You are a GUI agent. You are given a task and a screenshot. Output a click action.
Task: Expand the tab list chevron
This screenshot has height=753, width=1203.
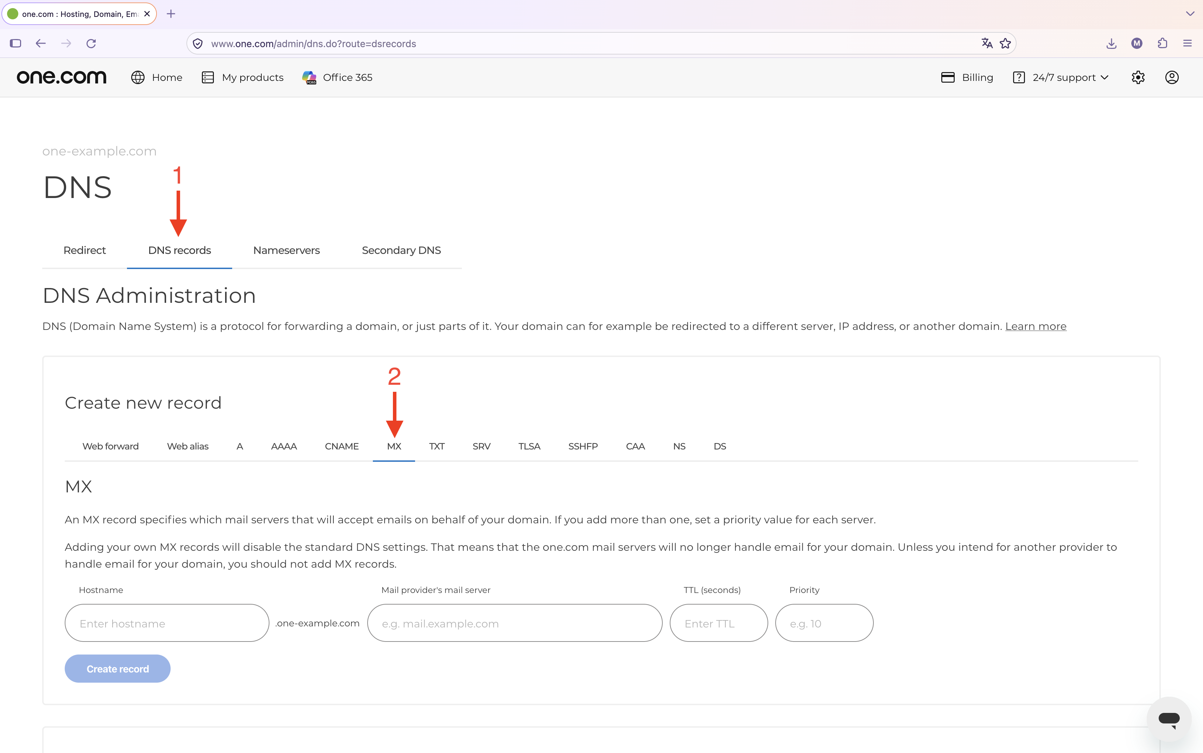tap(1190, 14)
